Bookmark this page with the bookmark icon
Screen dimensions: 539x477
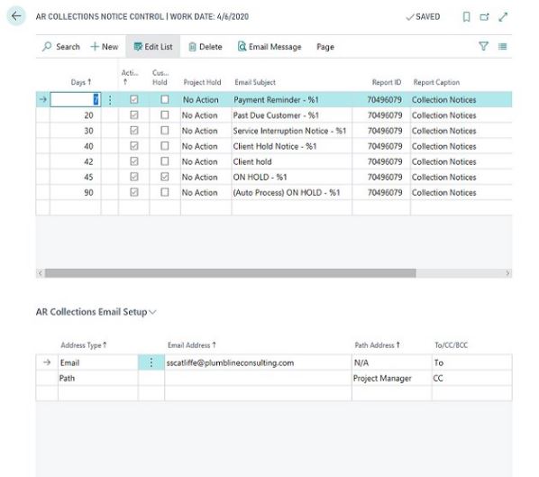466,16
